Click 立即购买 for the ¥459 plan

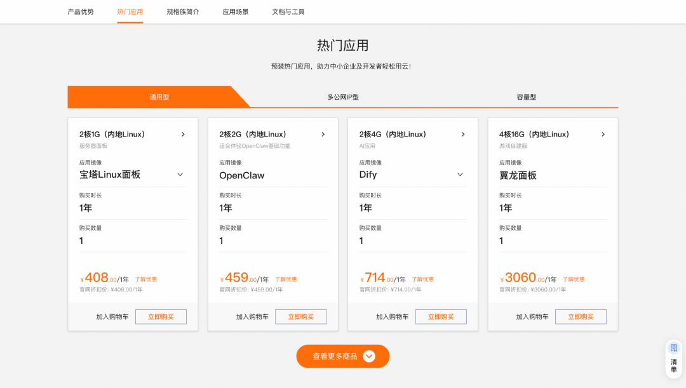point(301,317)
